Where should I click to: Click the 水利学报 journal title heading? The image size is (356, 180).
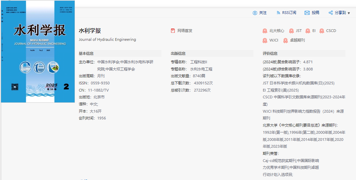click(90, 31)
